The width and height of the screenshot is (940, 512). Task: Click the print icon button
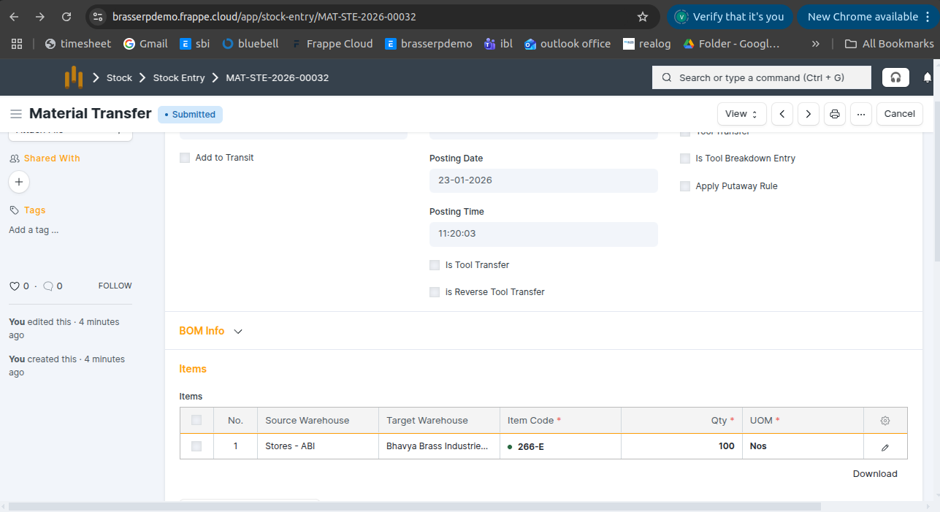pos(835,114)
